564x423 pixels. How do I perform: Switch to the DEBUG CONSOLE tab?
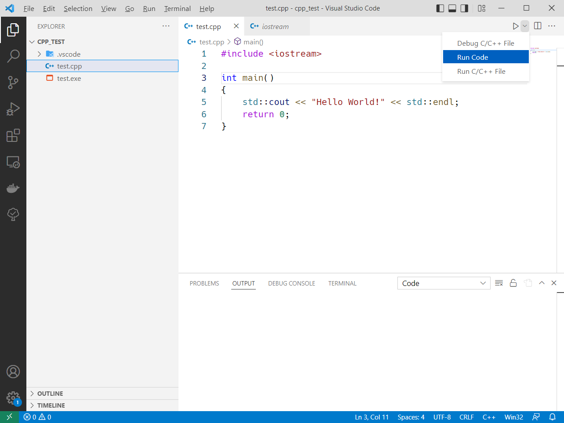[291, 283]
